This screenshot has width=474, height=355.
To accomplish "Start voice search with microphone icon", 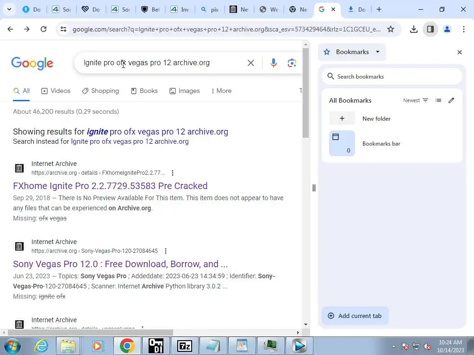I will [273, 63].
